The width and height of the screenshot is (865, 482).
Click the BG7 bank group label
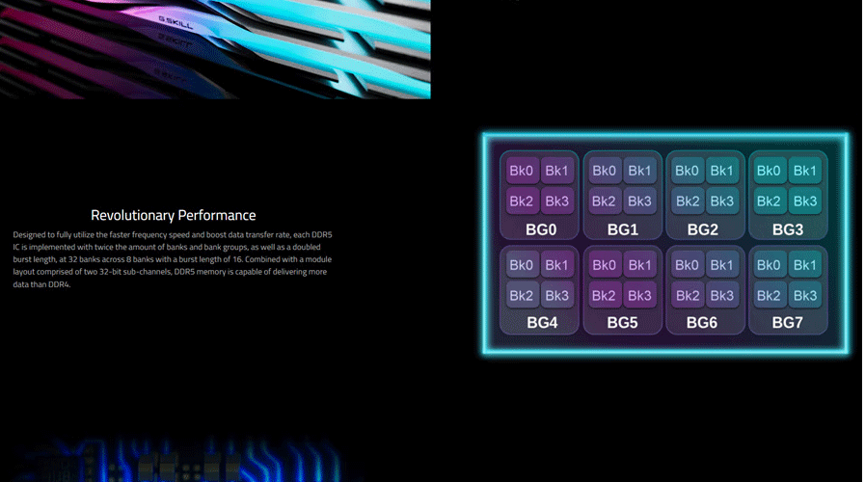(787, 323)
